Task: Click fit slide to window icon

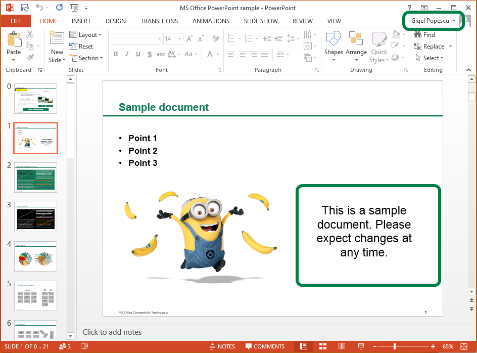Action: [x=464, y=346]
